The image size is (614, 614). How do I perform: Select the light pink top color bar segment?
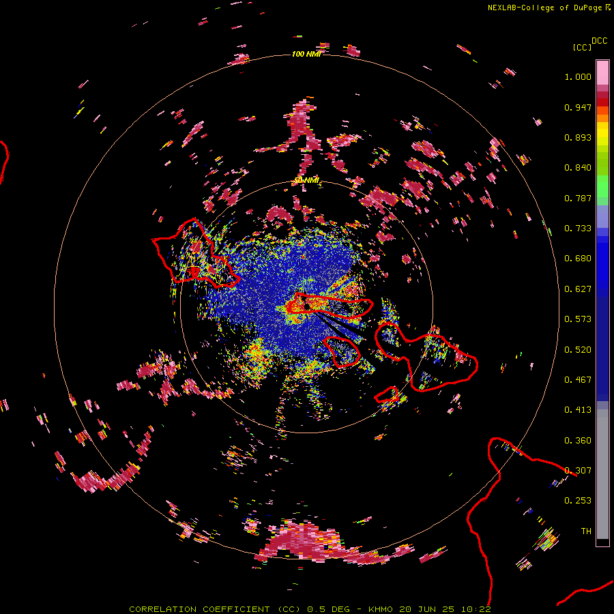pos(602,72)
